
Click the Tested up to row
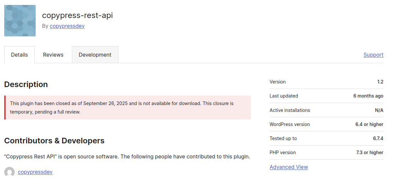pos(326,138)
